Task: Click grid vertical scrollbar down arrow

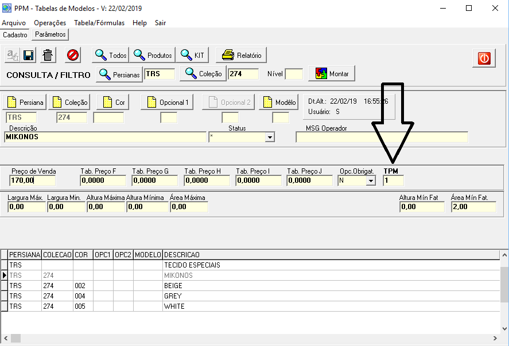Action: 504,329
